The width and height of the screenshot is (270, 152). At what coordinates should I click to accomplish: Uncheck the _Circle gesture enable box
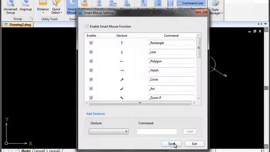(91, 79)
